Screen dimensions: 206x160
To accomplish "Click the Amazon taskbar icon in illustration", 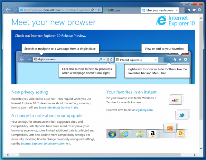I will [153, 134].
